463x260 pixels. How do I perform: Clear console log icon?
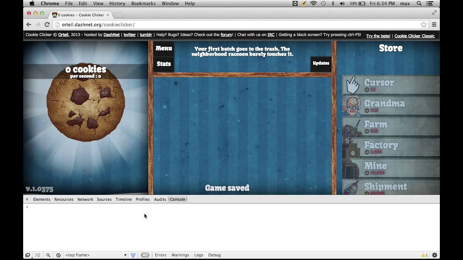point(58,255)
